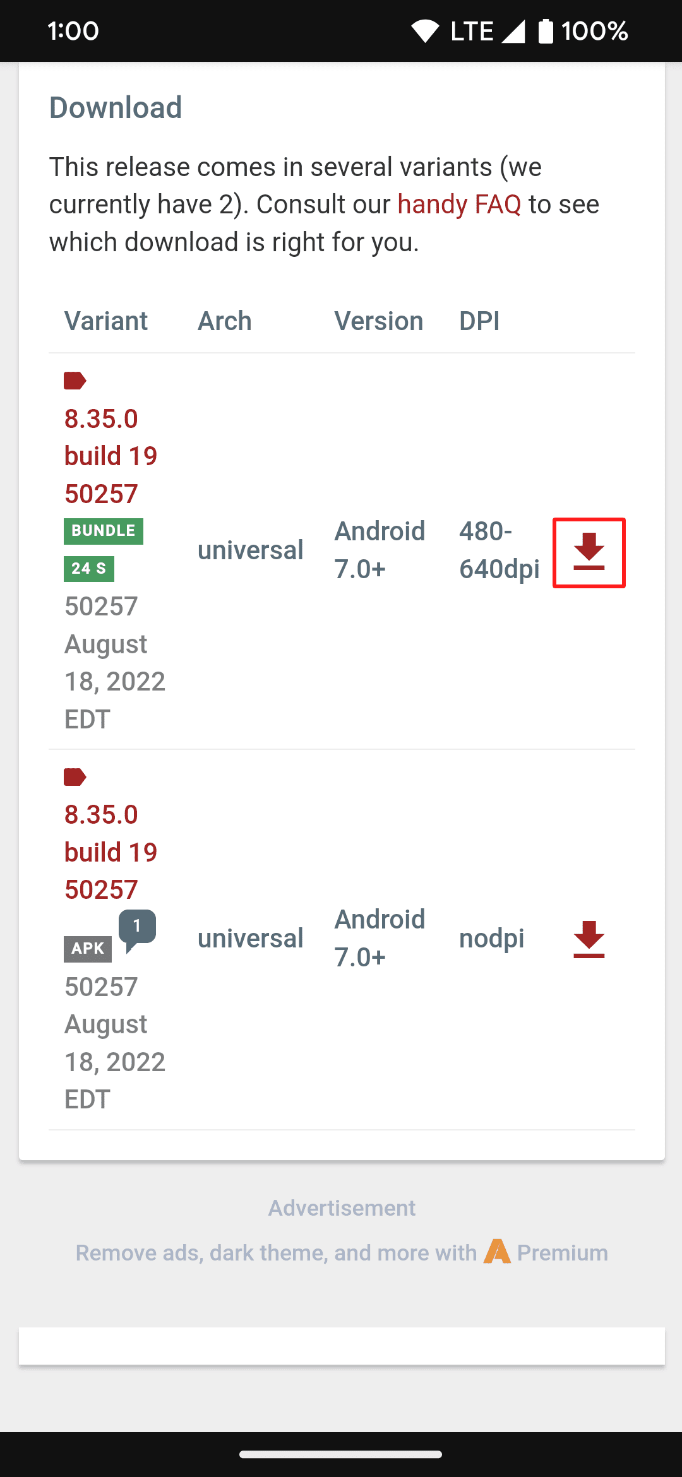Image resolution: width=682 pixels, height=1477 pixels.
Task: Tap the green 24 S splits badge
Action: tap(88, 568)
